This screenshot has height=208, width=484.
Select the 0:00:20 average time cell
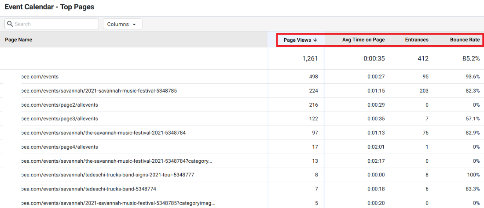pyautogui.click(x=376, y=203)
